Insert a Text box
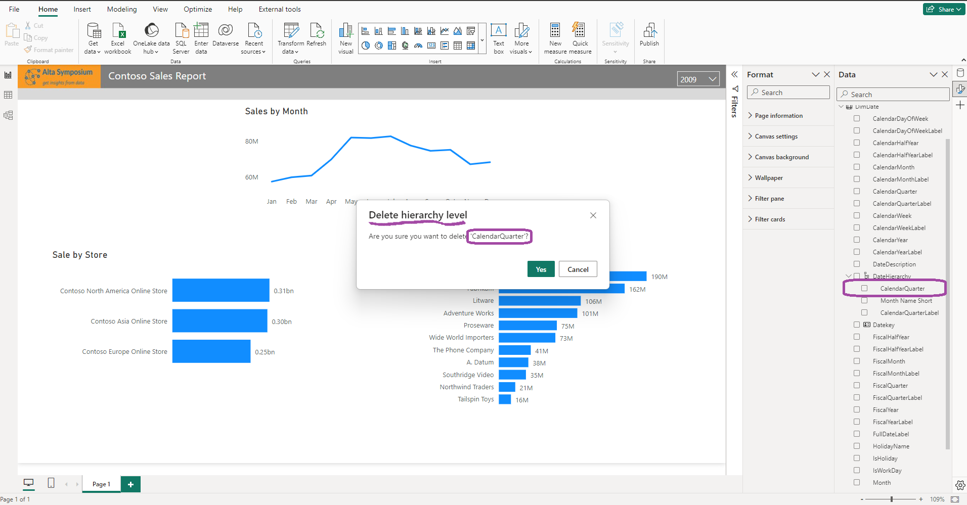The width and height of the screenshot is (967, 505). click(499, 38)
